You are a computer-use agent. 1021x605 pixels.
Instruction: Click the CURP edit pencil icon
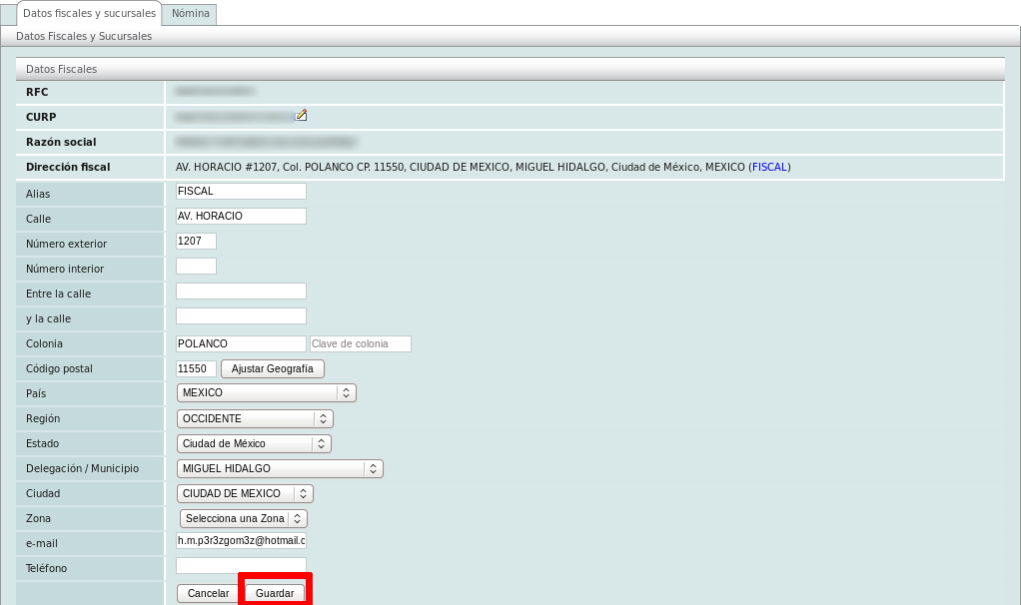[x=302, y=115]
